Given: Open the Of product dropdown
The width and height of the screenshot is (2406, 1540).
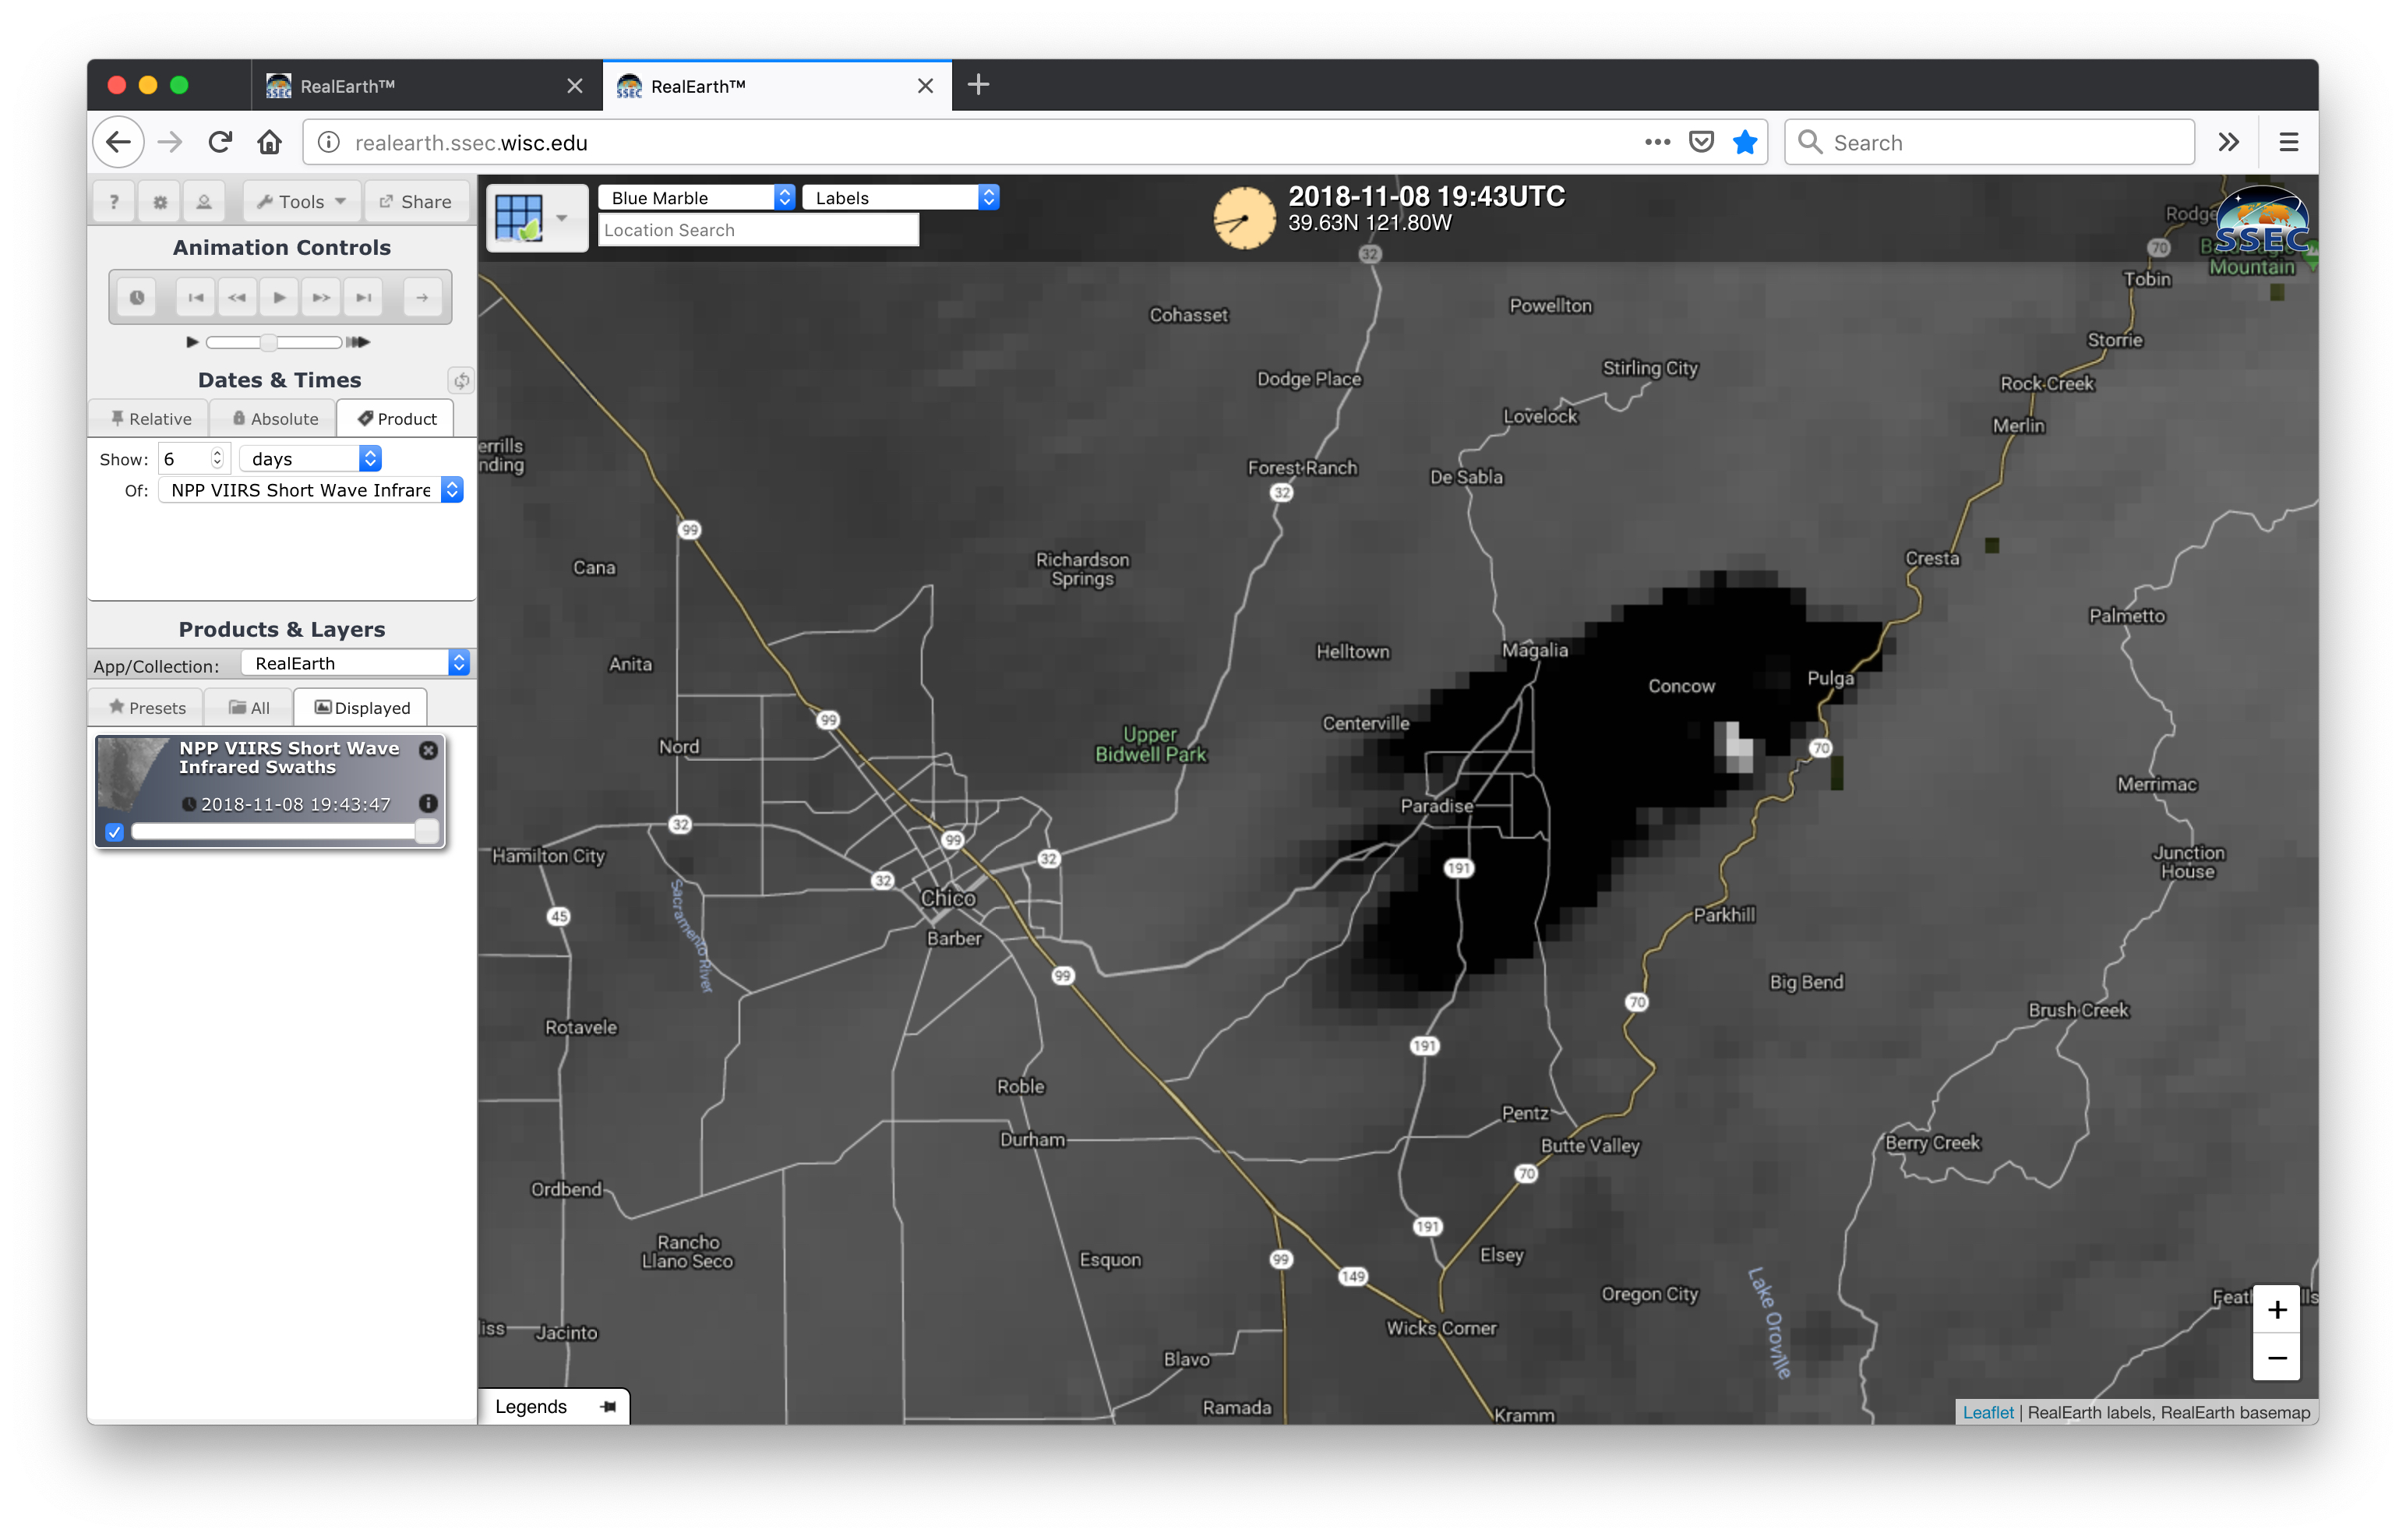Looking at the screenshot, I should [311, 490].
